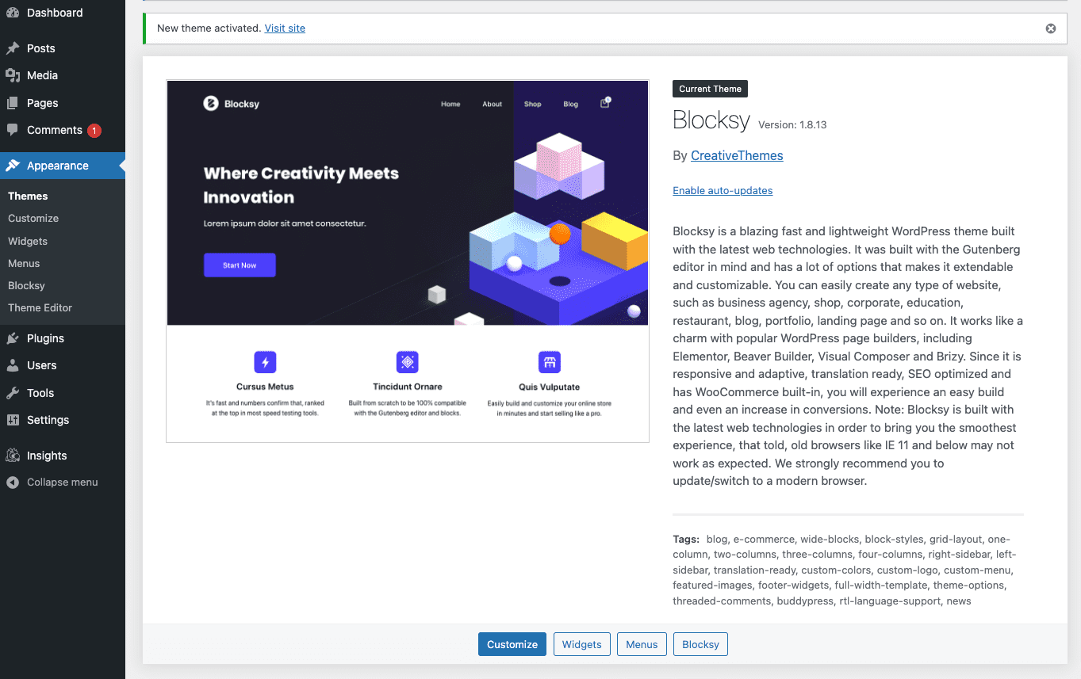Click the Media library icon
Image resolution: width=1081 pixels, height=679 pixels.
point(13,75)
